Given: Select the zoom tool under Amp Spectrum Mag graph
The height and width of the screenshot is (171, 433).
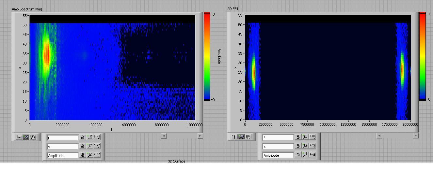Looking at the screenshot, I should 26,137.
